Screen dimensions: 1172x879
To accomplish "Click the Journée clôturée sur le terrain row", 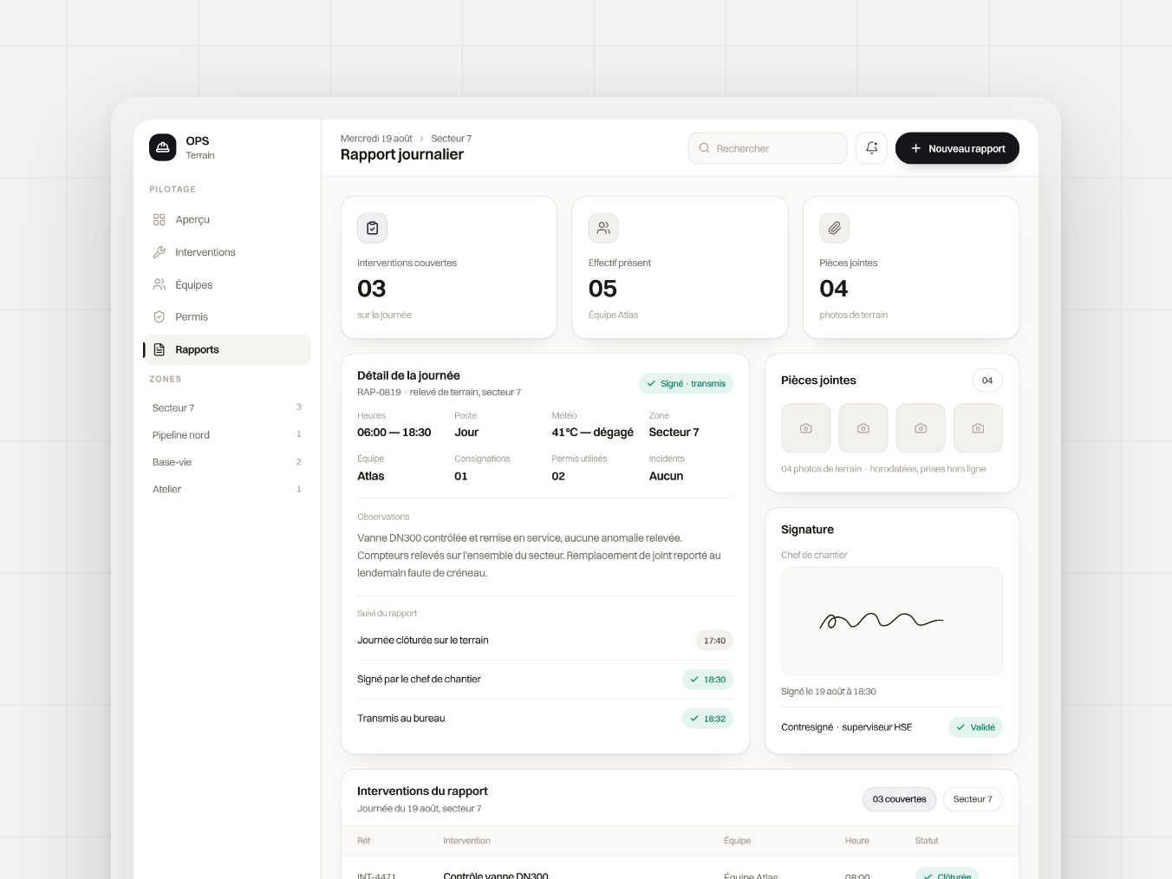I will tap(545, 641).
